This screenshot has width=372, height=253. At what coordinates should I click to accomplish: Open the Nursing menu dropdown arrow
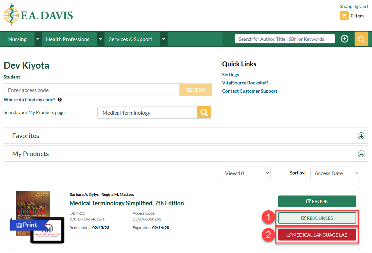(x=38, y=39)
